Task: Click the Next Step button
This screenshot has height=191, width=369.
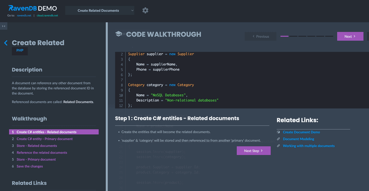Action: pyautogui.click(x=254, y=151)
